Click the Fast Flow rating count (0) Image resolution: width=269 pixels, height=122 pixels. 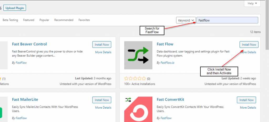coord(148,79)
